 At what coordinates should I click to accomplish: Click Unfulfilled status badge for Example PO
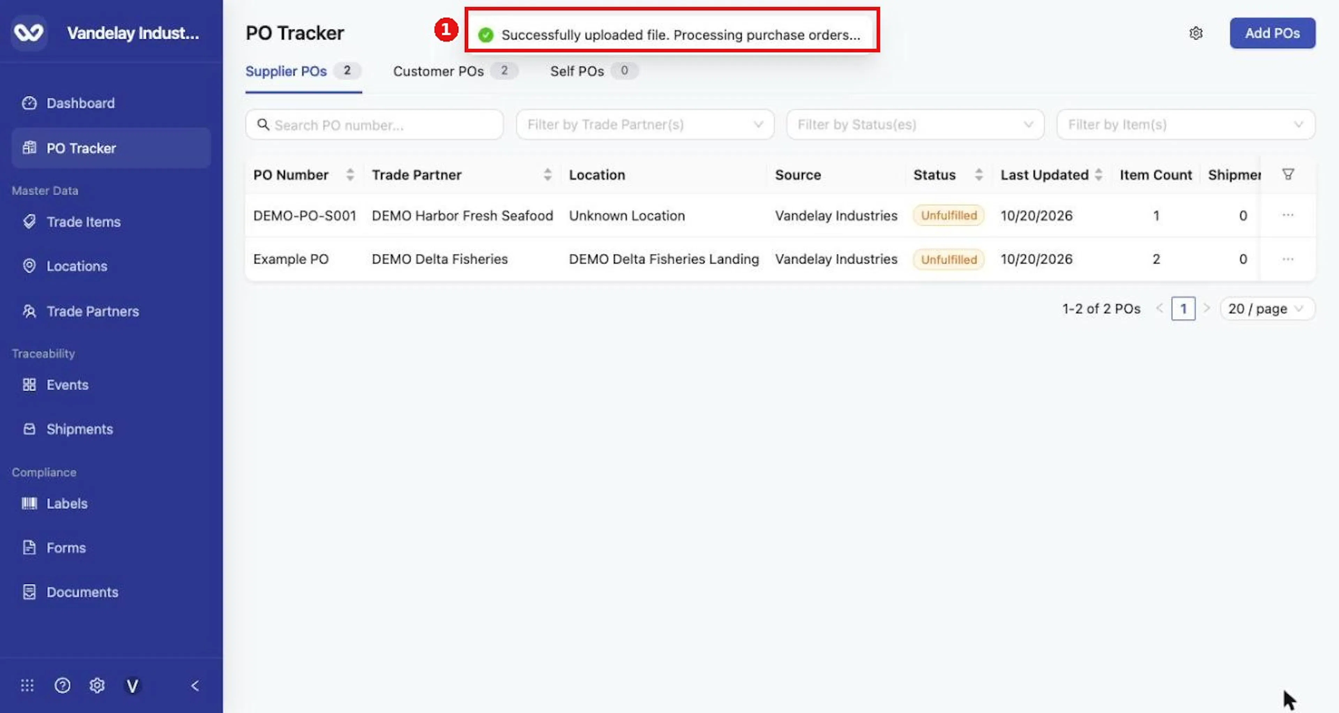[x=948, y=259]
